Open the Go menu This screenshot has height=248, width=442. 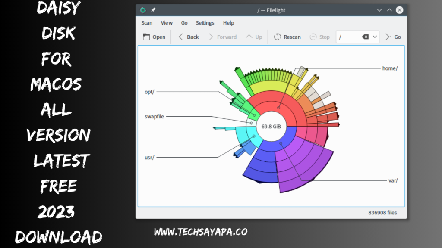[184, 23]
